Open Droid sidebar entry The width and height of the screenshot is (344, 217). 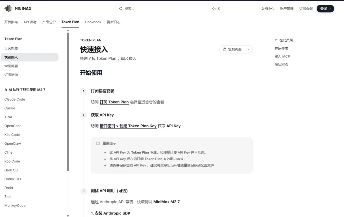click(x=9, y=188)
